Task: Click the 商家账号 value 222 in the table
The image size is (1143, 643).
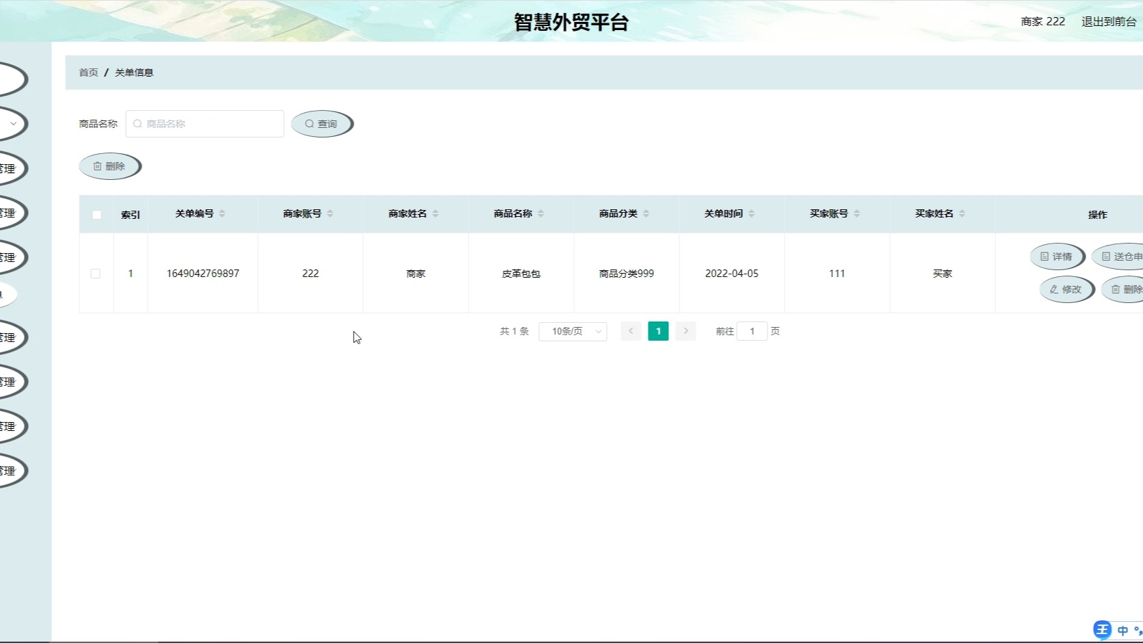Action: click(311, 274)
